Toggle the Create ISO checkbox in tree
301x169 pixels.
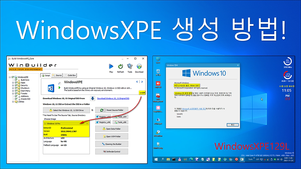tap(16, 99)
